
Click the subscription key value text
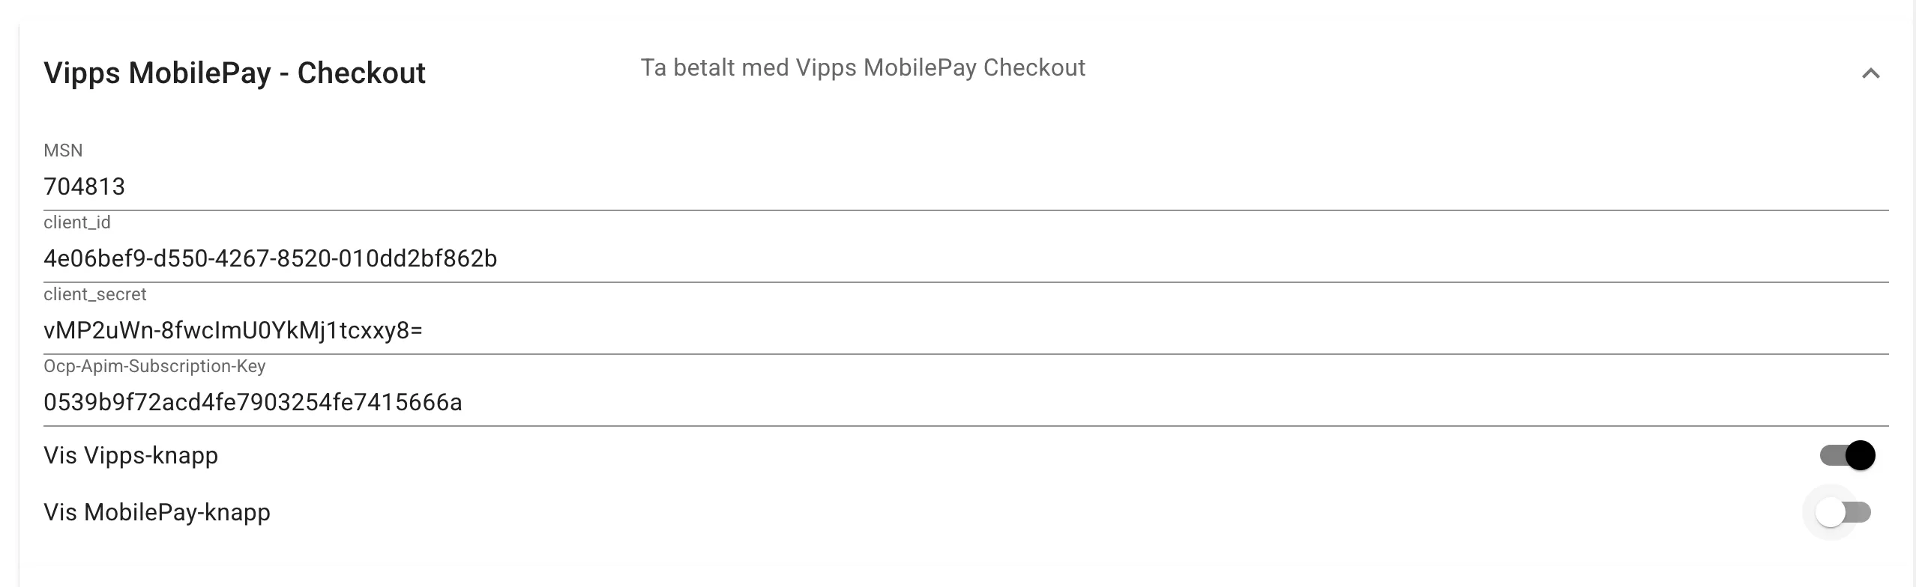click(x=254, y=402)
